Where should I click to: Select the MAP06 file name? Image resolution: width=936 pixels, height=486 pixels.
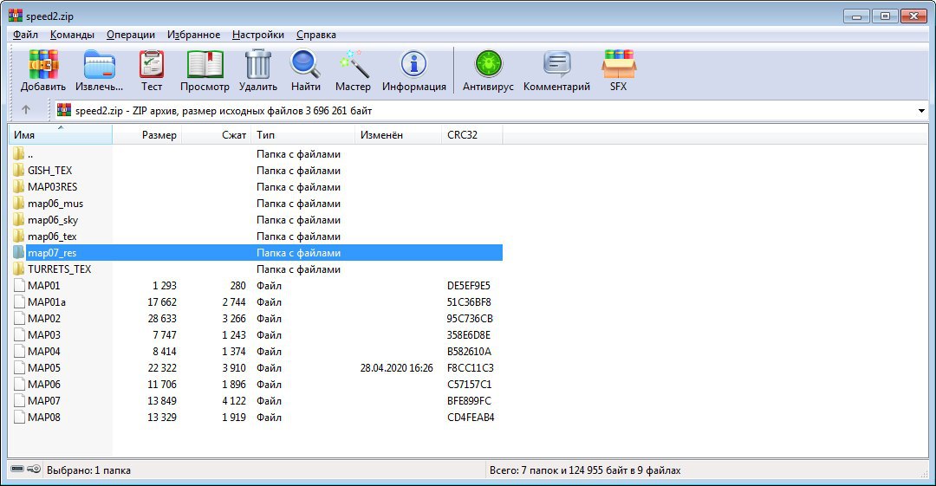pyautogui.click(x=43, y=384)
